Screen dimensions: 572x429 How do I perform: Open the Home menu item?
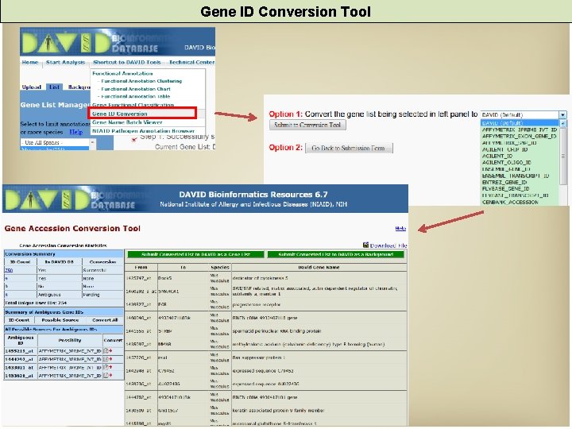coord(30,63)
